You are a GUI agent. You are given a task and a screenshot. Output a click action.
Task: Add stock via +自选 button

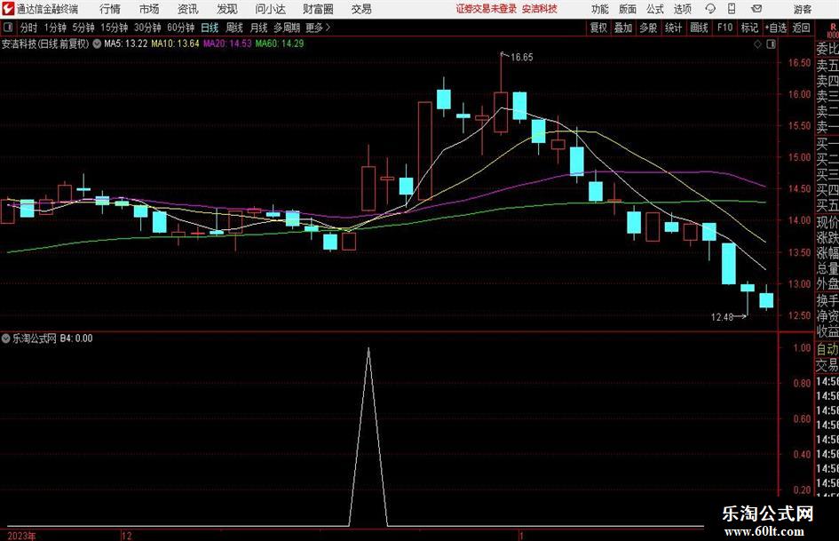tap(776, 28)
